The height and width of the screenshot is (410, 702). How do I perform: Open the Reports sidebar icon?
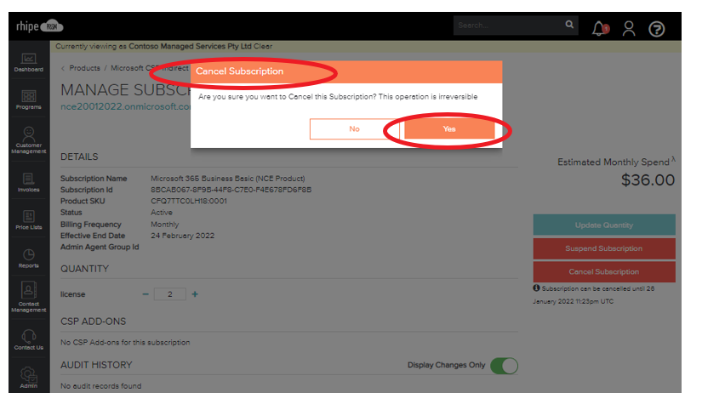29,259
